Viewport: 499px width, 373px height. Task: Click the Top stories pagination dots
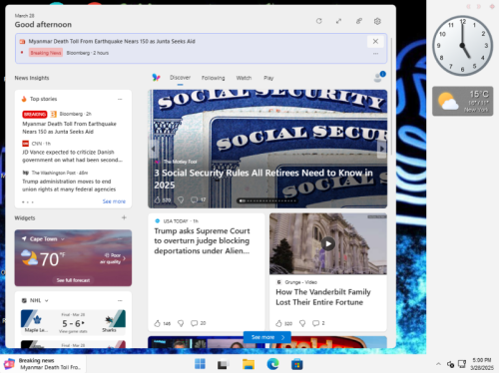point(28,201)
